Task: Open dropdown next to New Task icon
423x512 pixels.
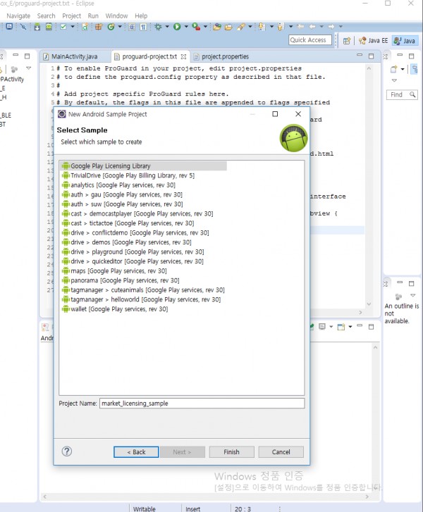Action: point(403,69)
